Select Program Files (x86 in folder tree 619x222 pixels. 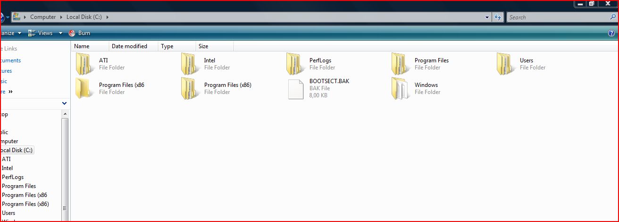(x=25, y=195)
